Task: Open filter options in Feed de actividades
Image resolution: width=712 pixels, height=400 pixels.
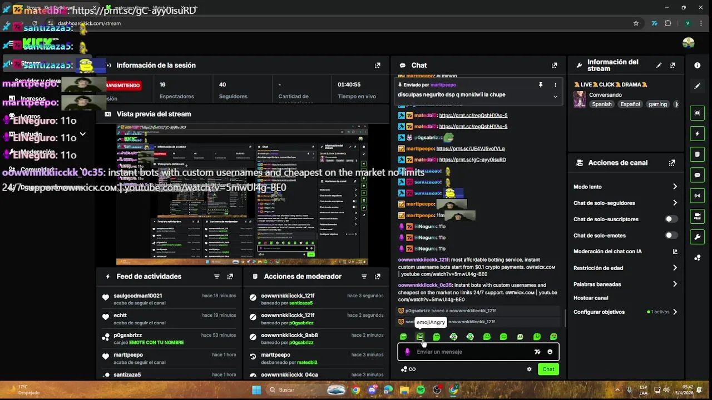Action: pos(217,276)
